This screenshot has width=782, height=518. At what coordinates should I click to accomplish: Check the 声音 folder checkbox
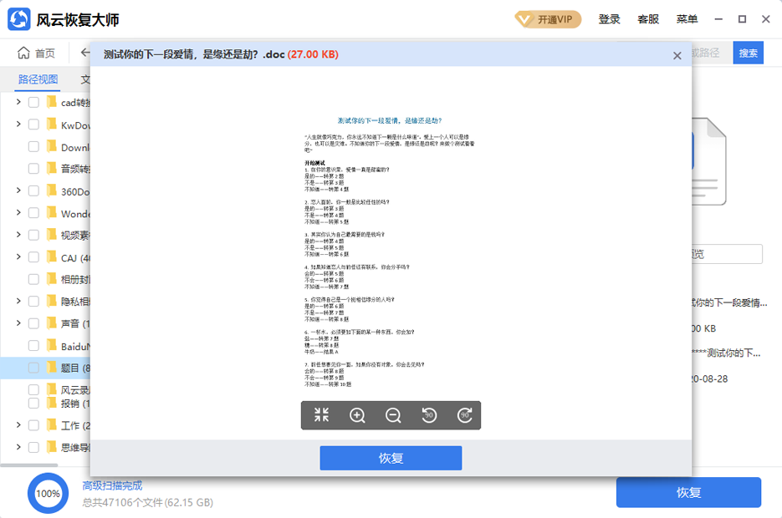(x=33, y=322)
